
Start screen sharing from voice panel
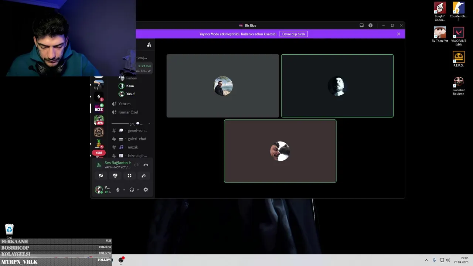click(x=115, y=175)
